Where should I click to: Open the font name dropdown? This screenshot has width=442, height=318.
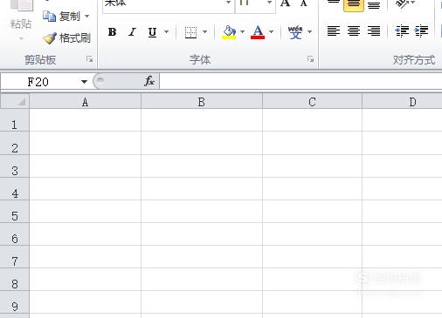(x=228, y=3)
